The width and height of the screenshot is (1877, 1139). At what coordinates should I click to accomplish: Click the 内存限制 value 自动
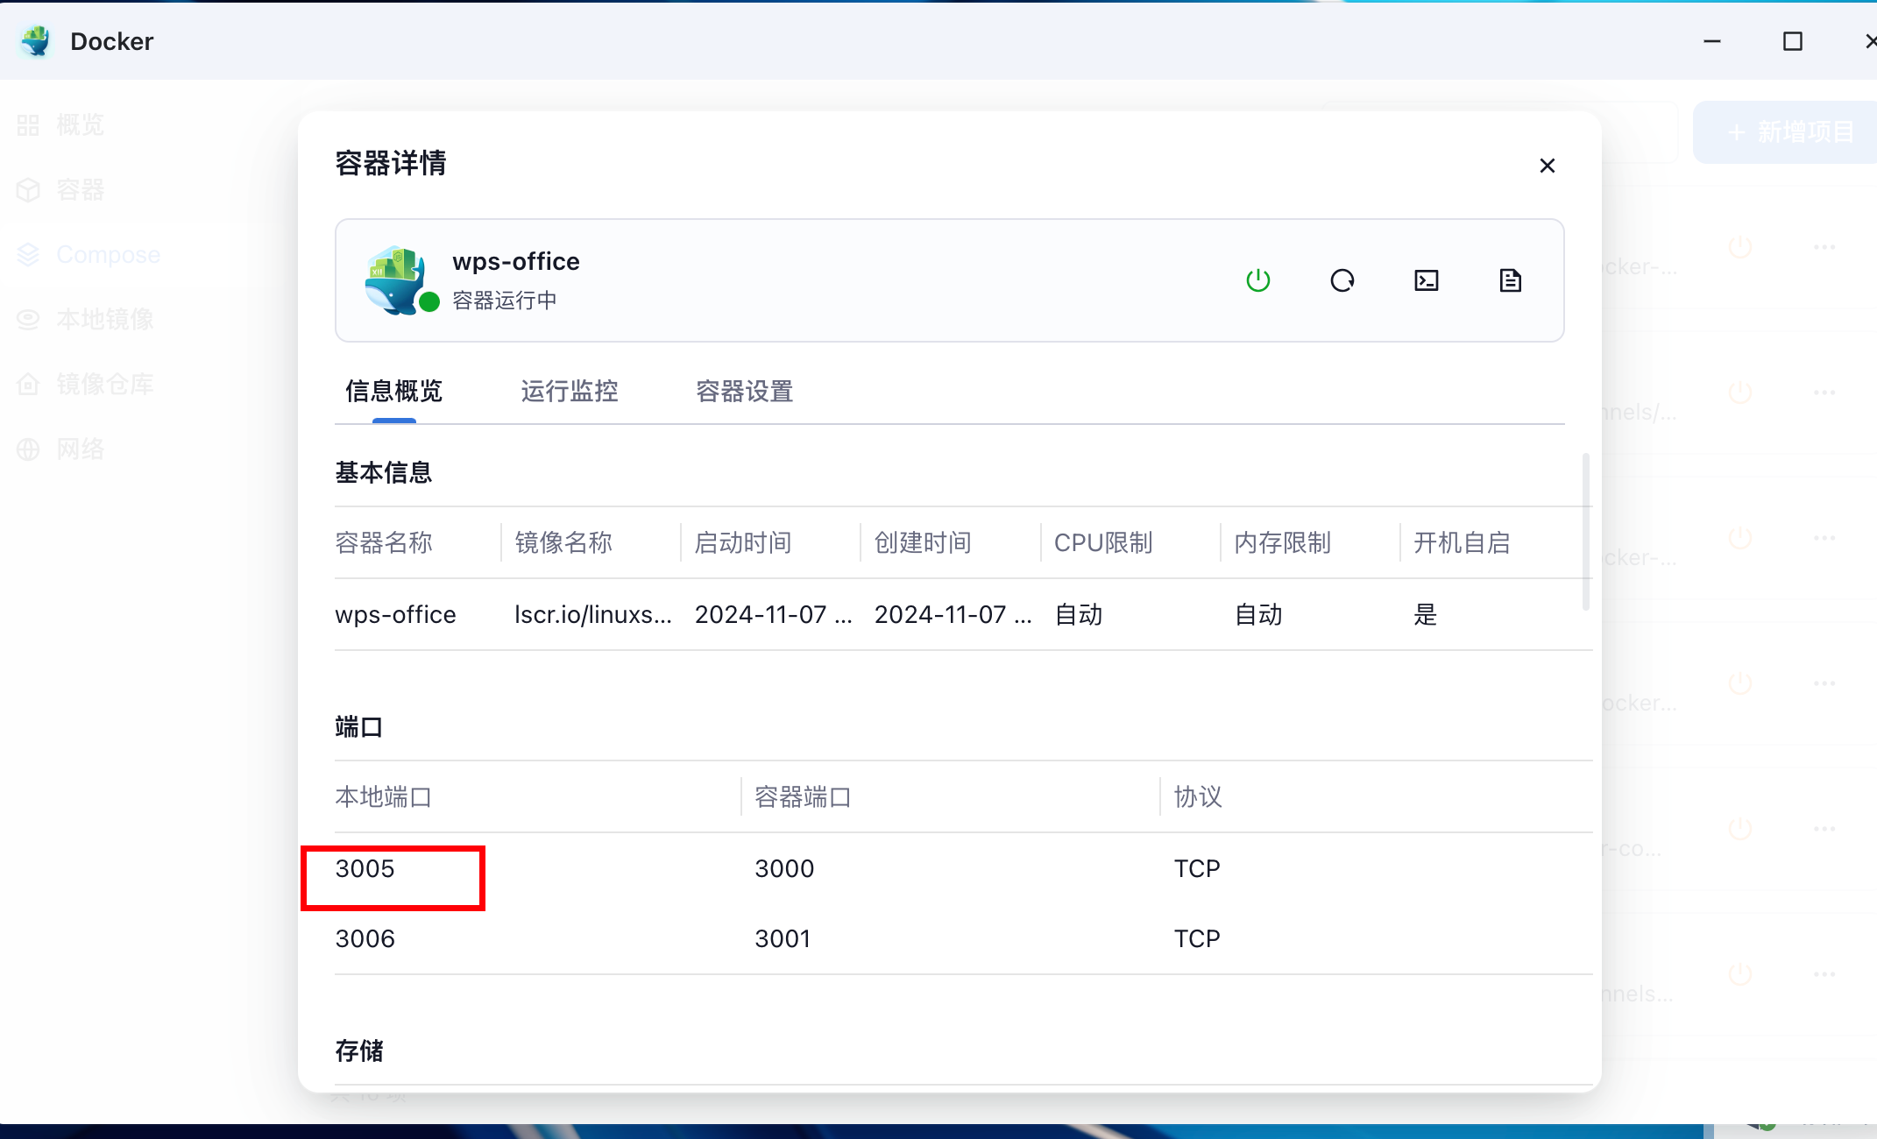pos(1258,614)
